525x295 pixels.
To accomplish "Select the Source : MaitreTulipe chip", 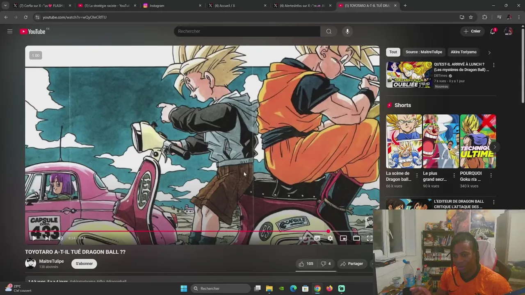I will tap(424, 52).
